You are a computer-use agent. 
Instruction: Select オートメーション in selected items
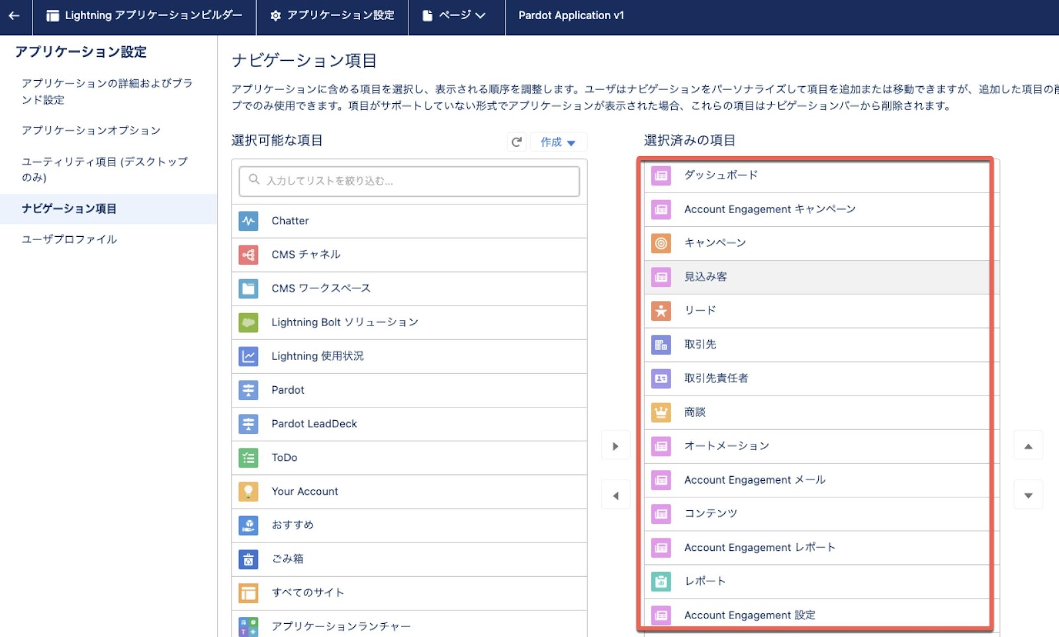821,446
